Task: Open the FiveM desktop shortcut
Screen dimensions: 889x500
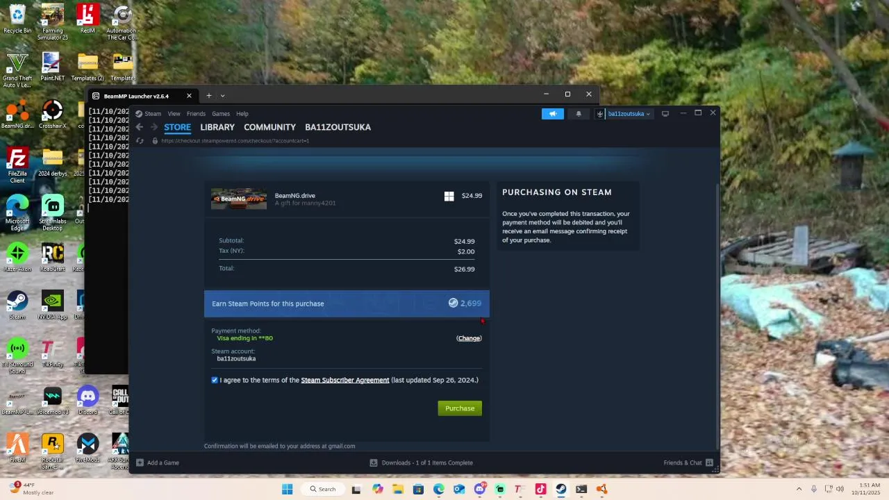Action: 17,449
